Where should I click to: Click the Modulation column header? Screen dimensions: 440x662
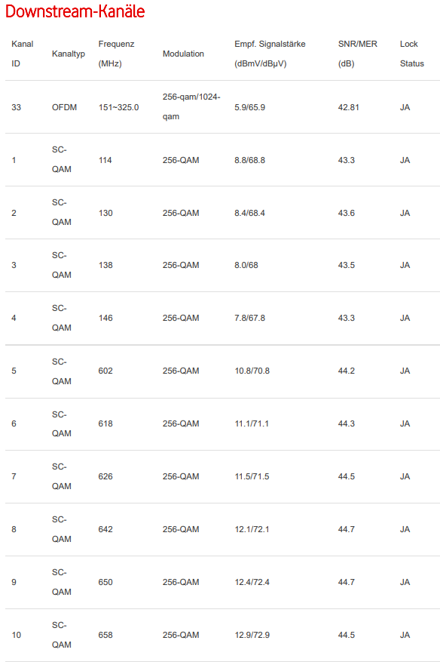183,54
